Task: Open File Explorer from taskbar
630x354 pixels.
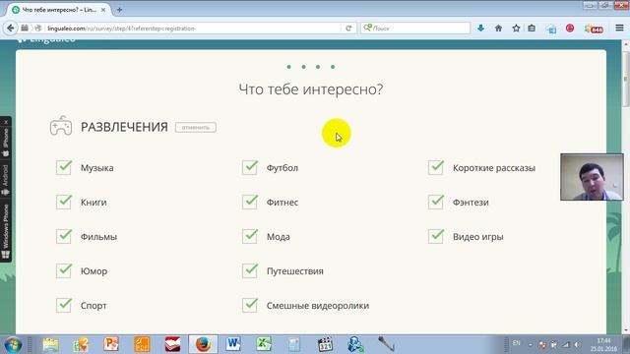Action: [x=50, y=345]
